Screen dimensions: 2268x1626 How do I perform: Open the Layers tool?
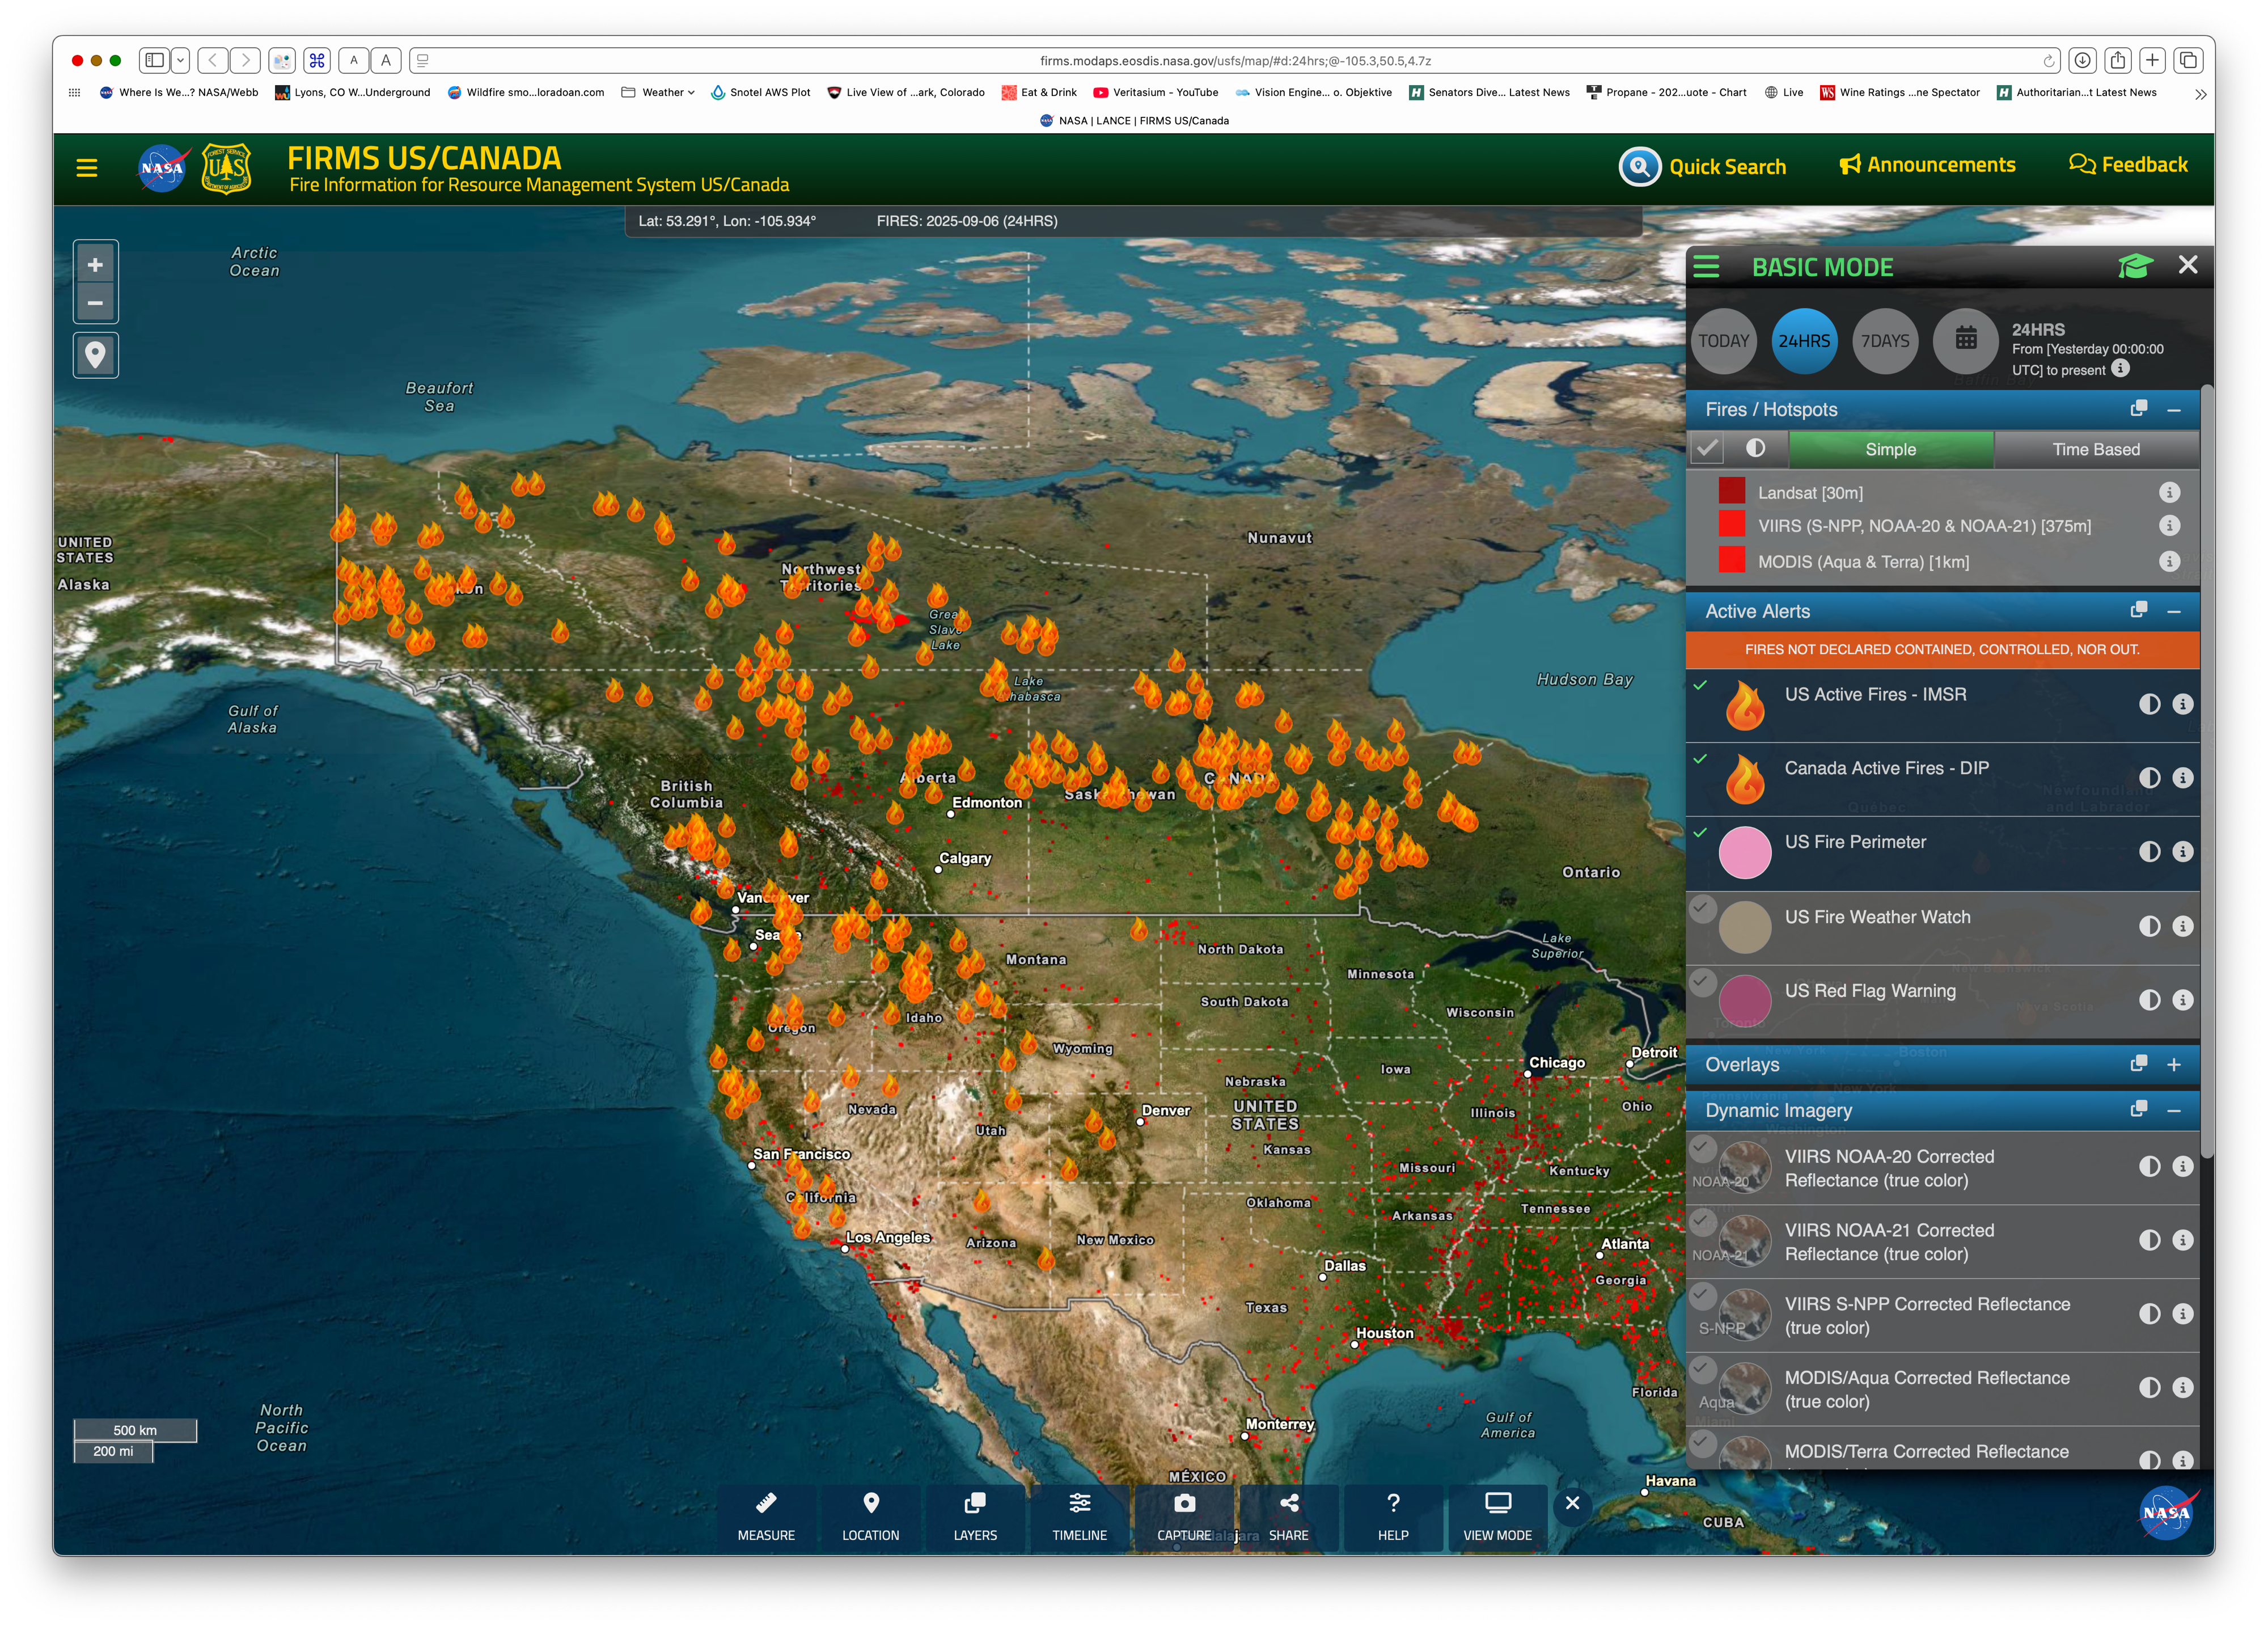pyautogui.click(x=974, y=1516)
